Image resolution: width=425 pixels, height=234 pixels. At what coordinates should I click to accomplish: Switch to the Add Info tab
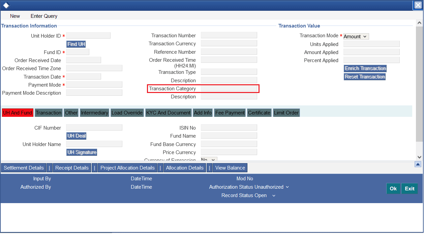(203, 113)
